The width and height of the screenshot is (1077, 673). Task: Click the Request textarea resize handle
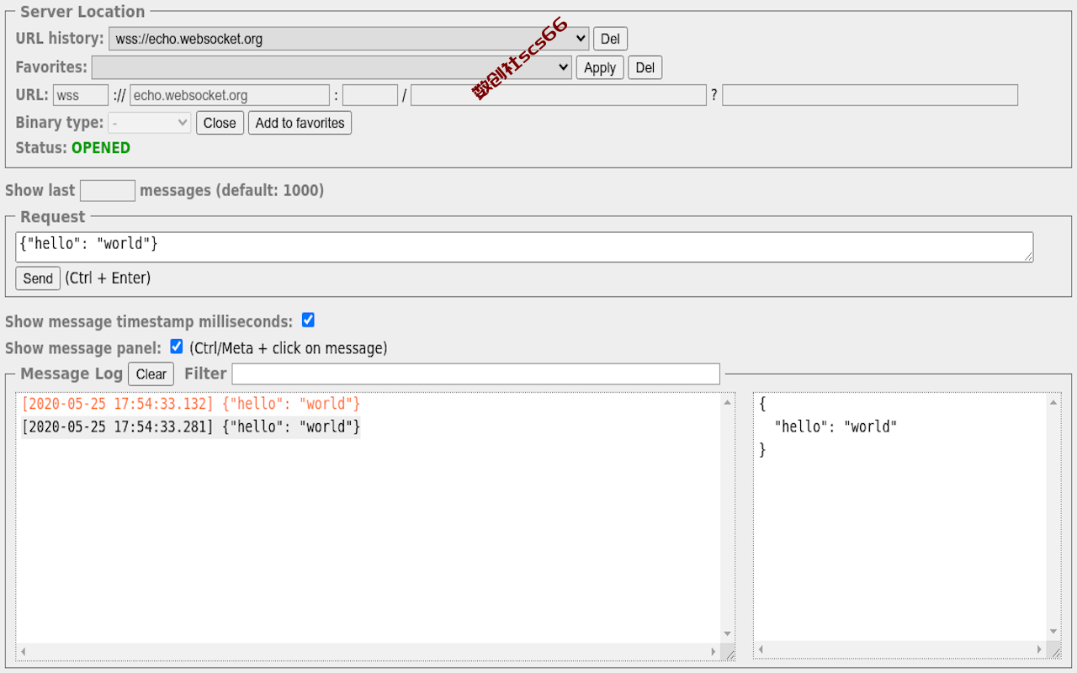tap(1027, 257)
